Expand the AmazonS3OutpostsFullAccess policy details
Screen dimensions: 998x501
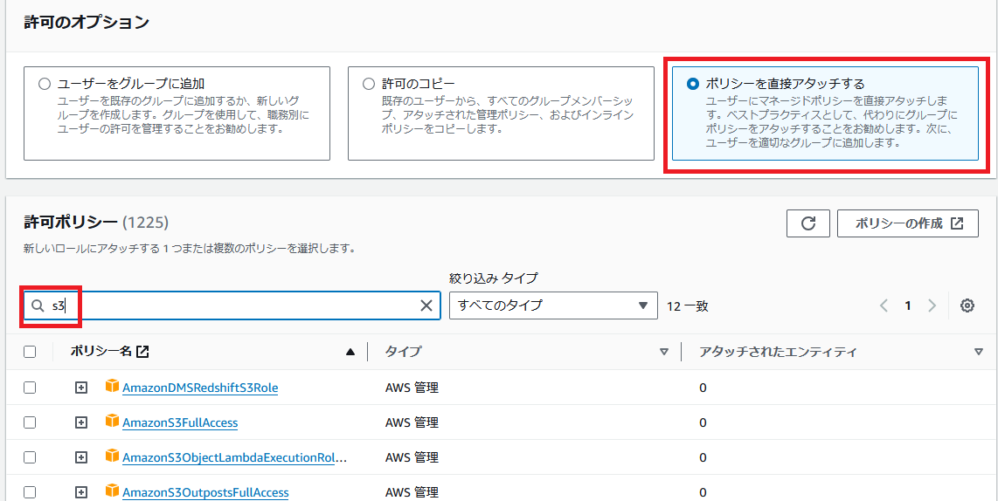[80, 492]
